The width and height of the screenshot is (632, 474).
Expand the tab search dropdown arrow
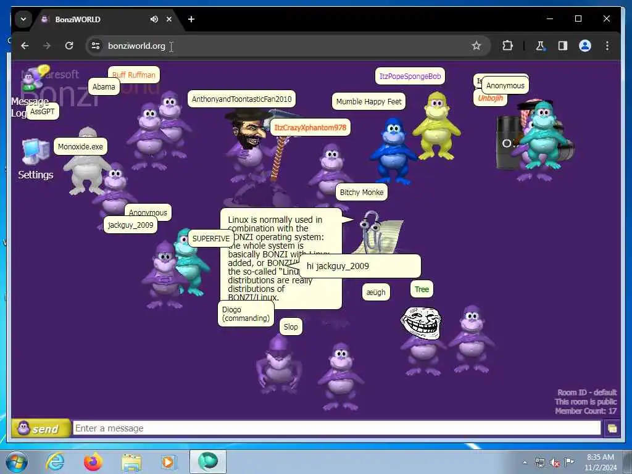[x=23, y=19]
